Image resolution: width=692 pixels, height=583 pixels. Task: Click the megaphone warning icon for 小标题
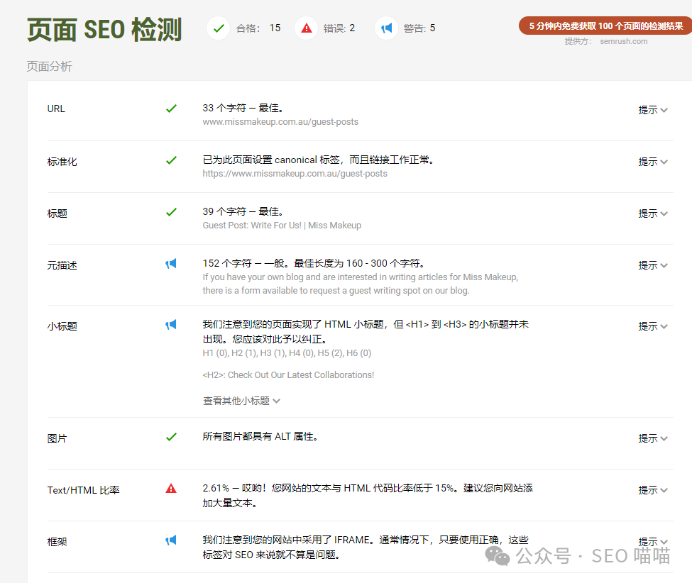pyautogui.click(x=171, y=325)
